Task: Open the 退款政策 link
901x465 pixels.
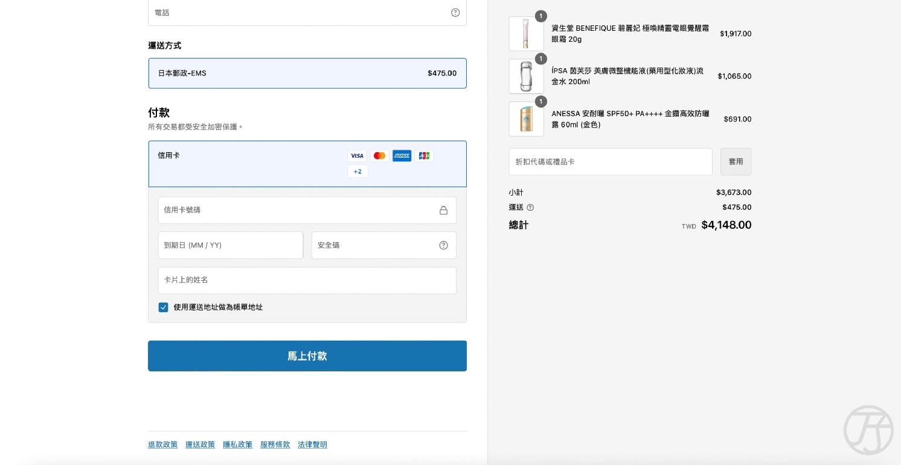Action: (163, 444)
